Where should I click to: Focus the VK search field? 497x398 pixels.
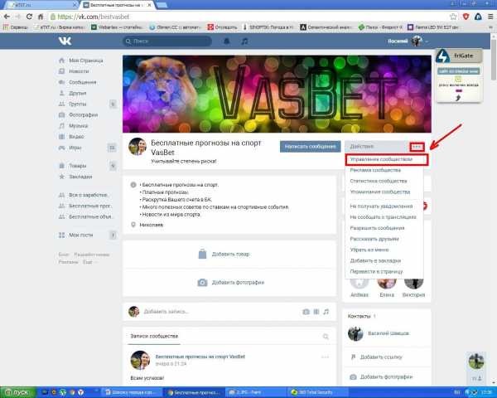coord(167,41)
